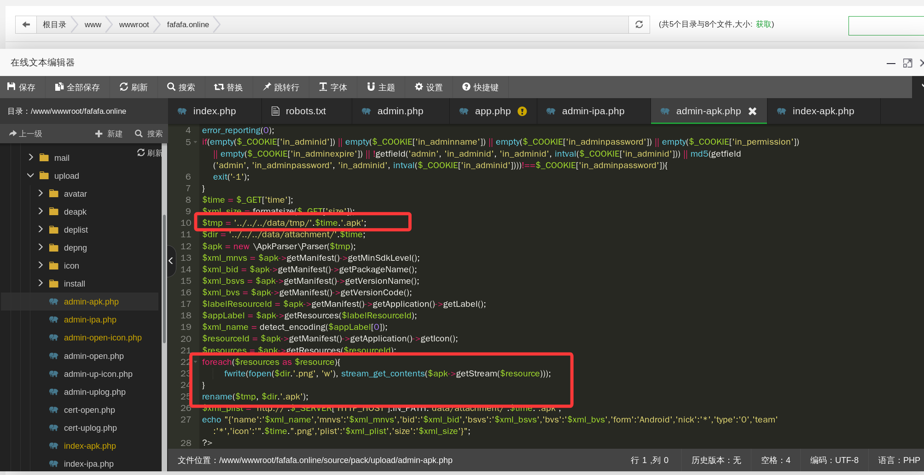This screenshot has height=475, width=924.
Task: Expand the deplist folder
Action: click(41, 229)
